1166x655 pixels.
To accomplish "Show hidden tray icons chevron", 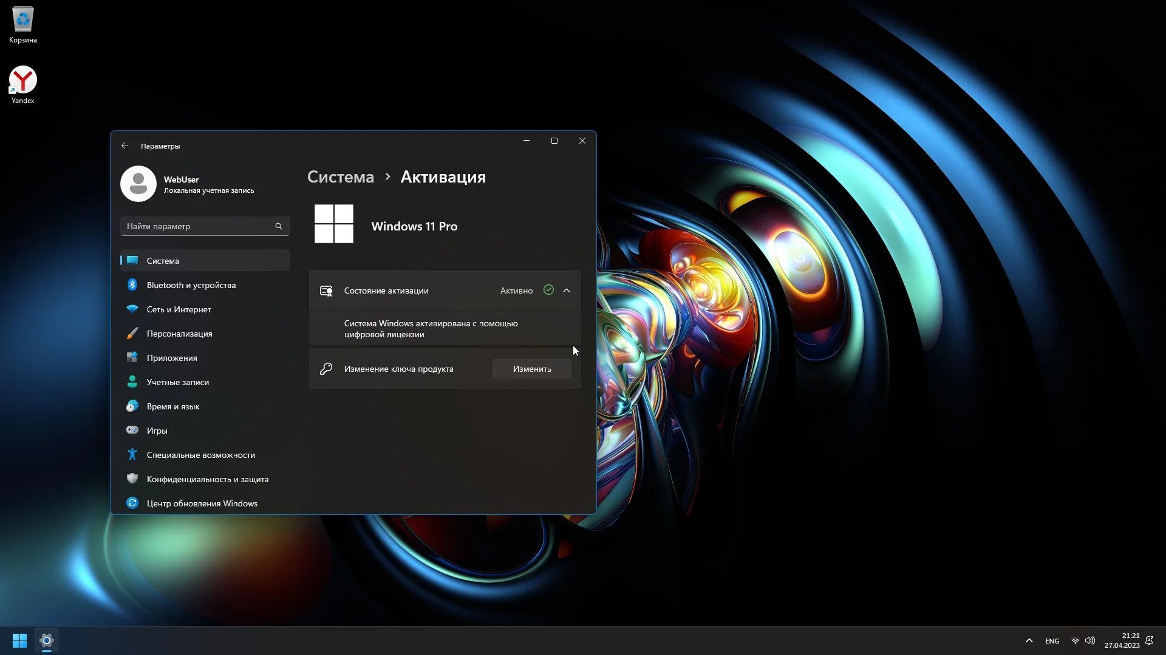I will [1029, 640].
